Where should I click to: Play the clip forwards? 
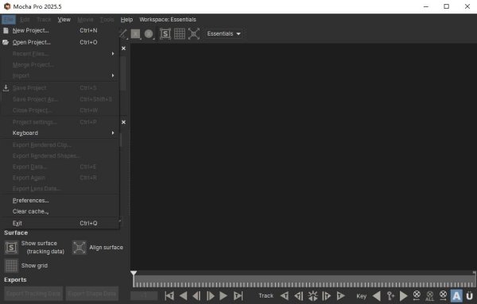(x=223, y=296)
